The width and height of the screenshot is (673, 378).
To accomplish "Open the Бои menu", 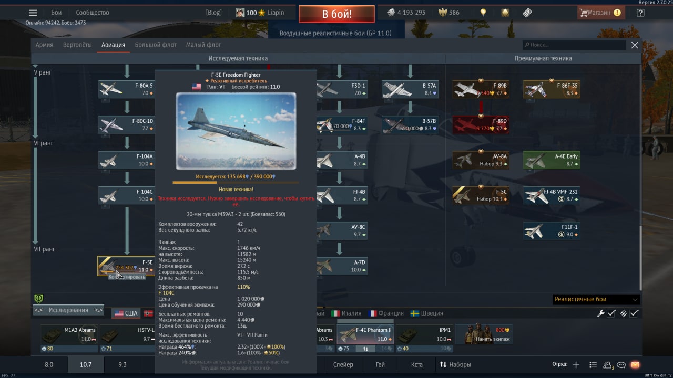I will (56, 13).
